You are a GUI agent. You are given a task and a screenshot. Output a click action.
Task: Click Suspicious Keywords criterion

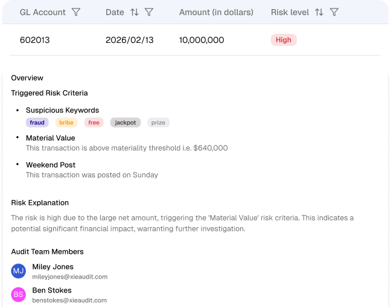click(62, 110)
